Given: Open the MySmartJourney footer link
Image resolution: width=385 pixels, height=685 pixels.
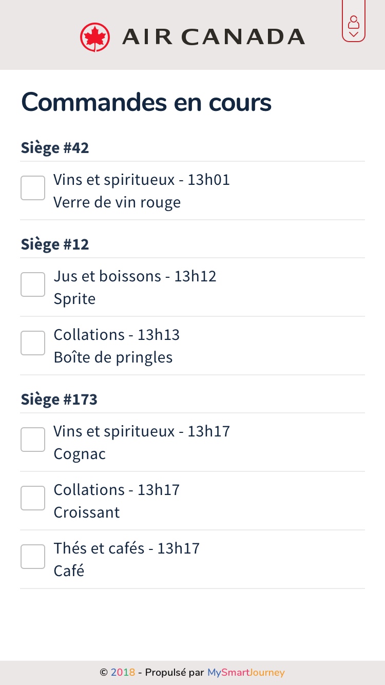Looking at the screenshot, I should [x=246, y=672].
